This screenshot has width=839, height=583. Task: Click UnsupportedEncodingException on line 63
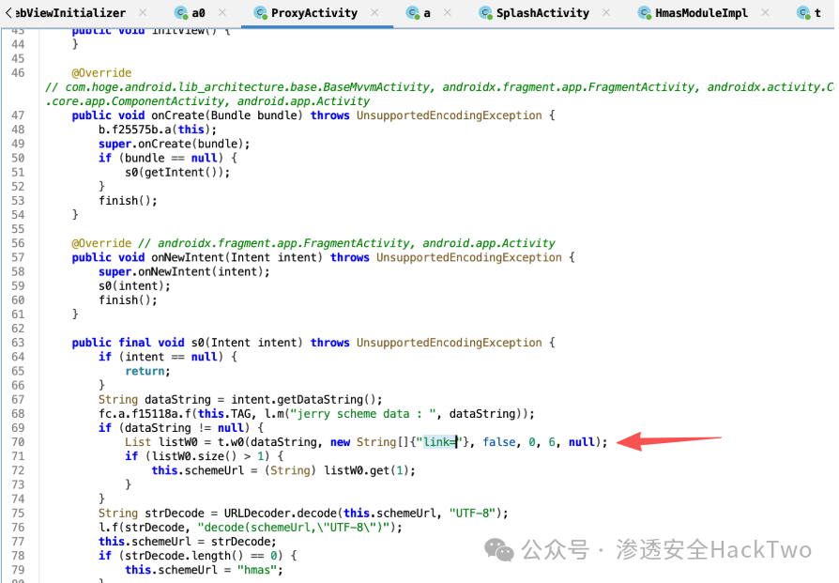click(x=449, y=343)
